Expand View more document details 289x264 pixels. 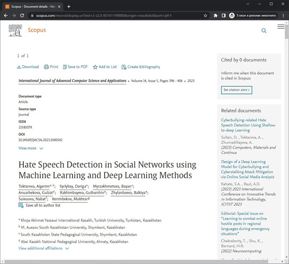pyautogui.click(x=28, y=148)
